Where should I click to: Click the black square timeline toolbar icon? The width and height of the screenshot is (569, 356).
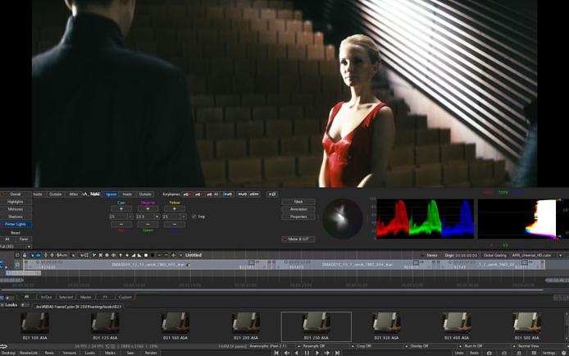(152, 255)
